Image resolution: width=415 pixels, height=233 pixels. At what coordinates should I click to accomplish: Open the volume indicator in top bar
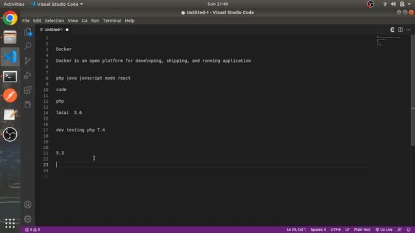[394, 4]
